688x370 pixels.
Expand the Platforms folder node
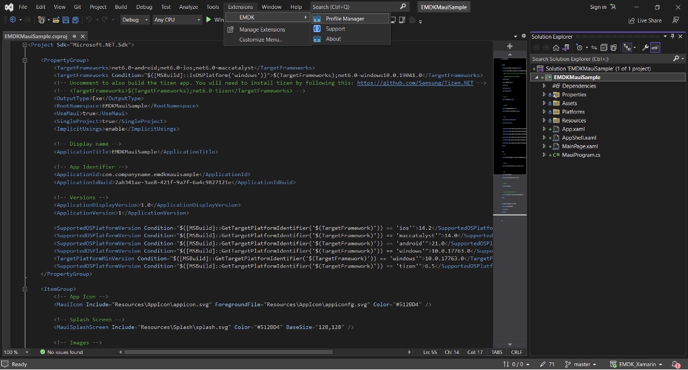(544, 112)
